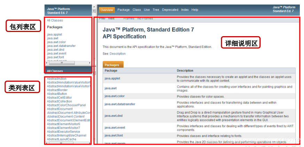Open AbstractBorder class link
Image resolution: width=304 pixels, height=147 pixels.
click(57, 90)
